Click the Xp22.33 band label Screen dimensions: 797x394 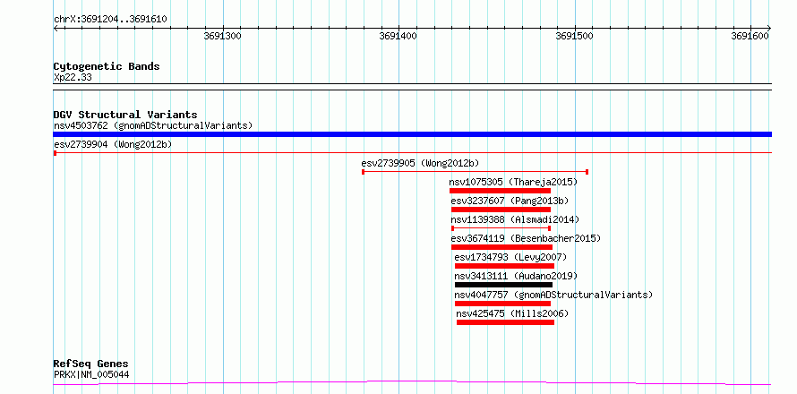click(x=73, y=78)
